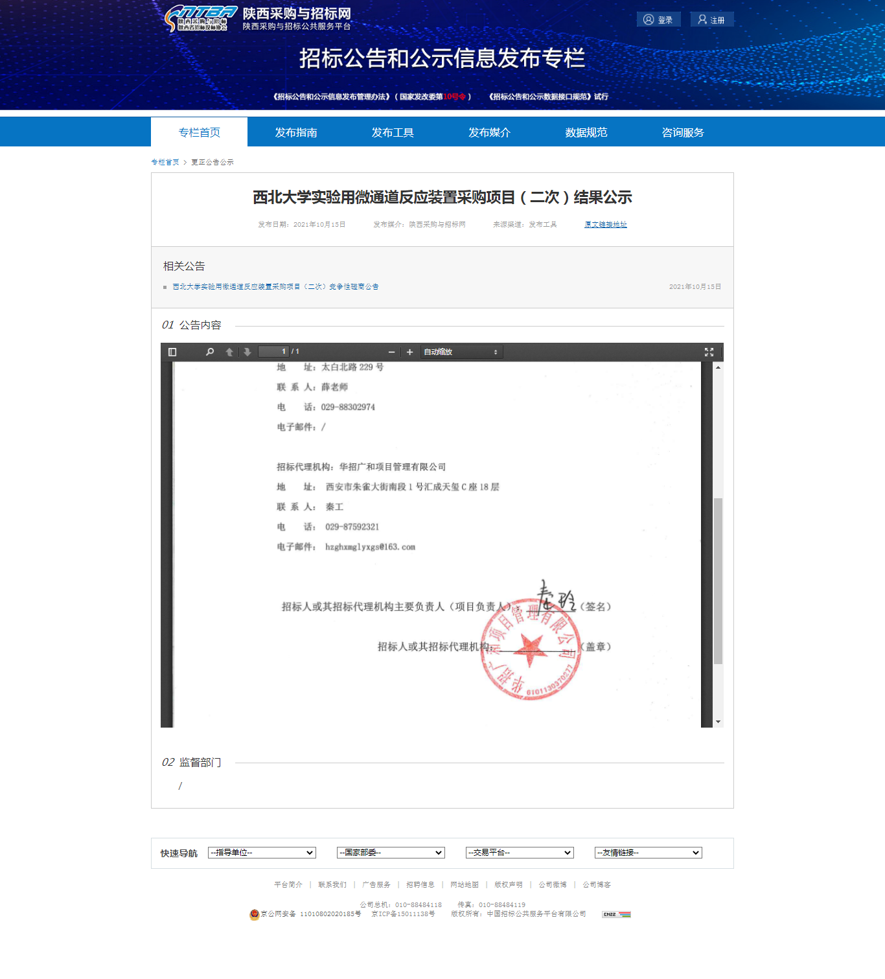Open the 友情链接 dropdown

(649, 853)
